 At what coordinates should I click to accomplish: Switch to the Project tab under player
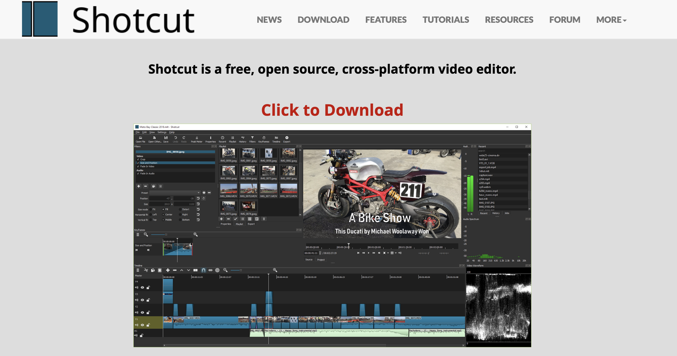pos(321,260)
